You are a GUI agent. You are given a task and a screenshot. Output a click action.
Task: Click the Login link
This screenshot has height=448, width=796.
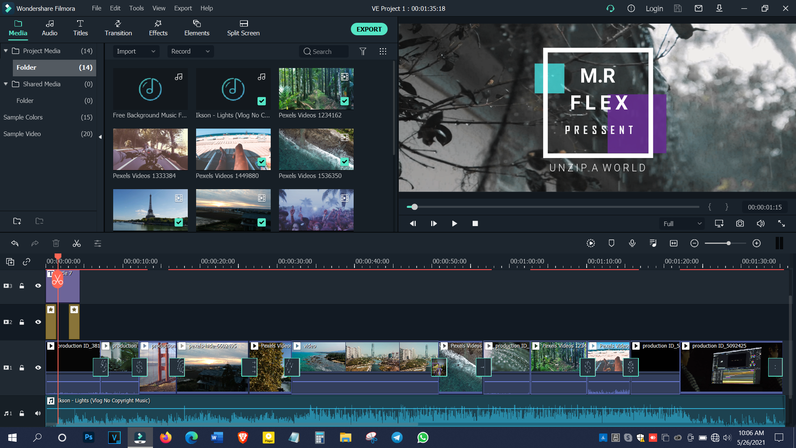pyautogui.click(x=654, y=8)
